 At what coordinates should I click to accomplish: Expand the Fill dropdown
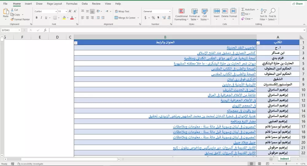click(250, 14)
